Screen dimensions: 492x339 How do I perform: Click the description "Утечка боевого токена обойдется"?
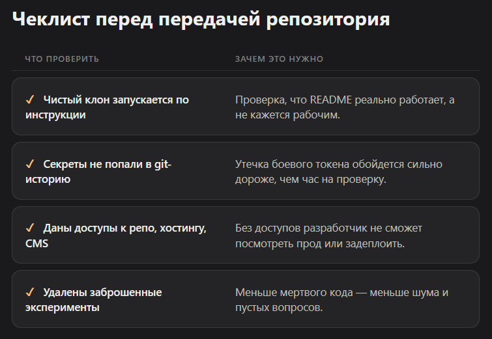click(x=339, y=172)
